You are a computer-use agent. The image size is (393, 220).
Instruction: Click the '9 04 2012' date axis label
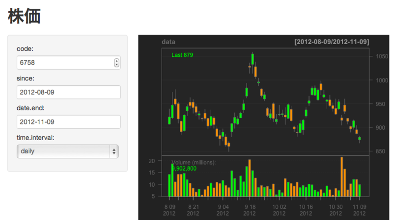[x=223, y=210]
